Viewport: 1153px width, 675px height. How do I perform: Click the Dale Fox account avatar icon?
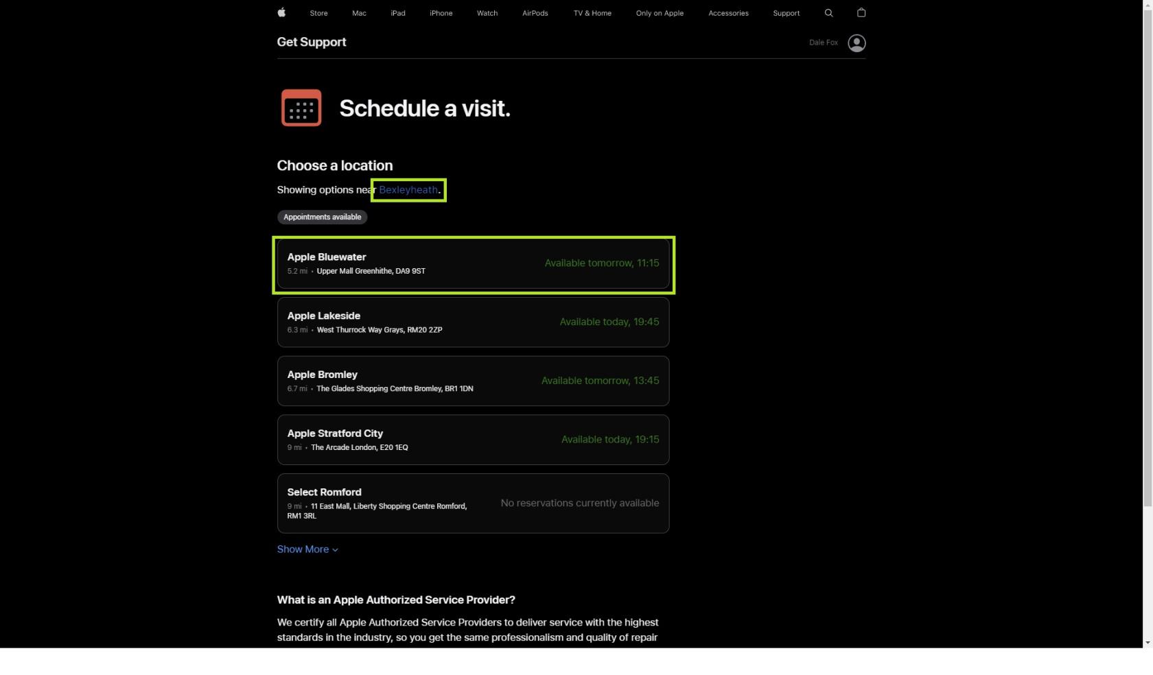[857, 43]
